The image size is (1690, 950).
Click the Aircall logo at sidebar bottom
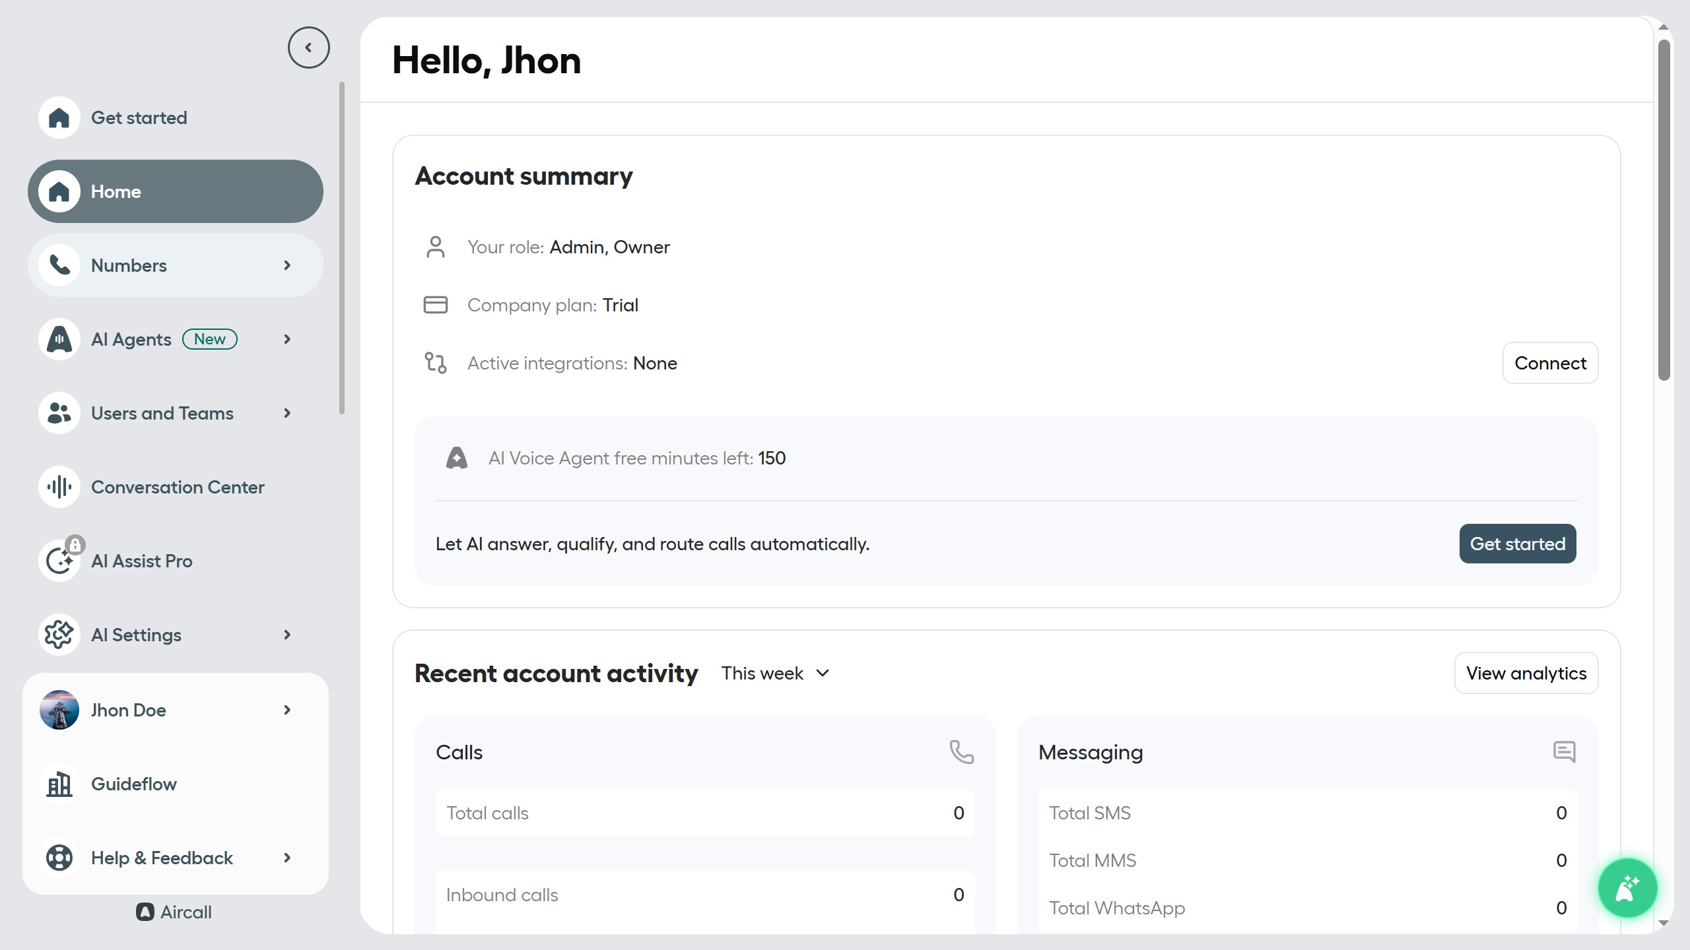(x=174, y=912)
